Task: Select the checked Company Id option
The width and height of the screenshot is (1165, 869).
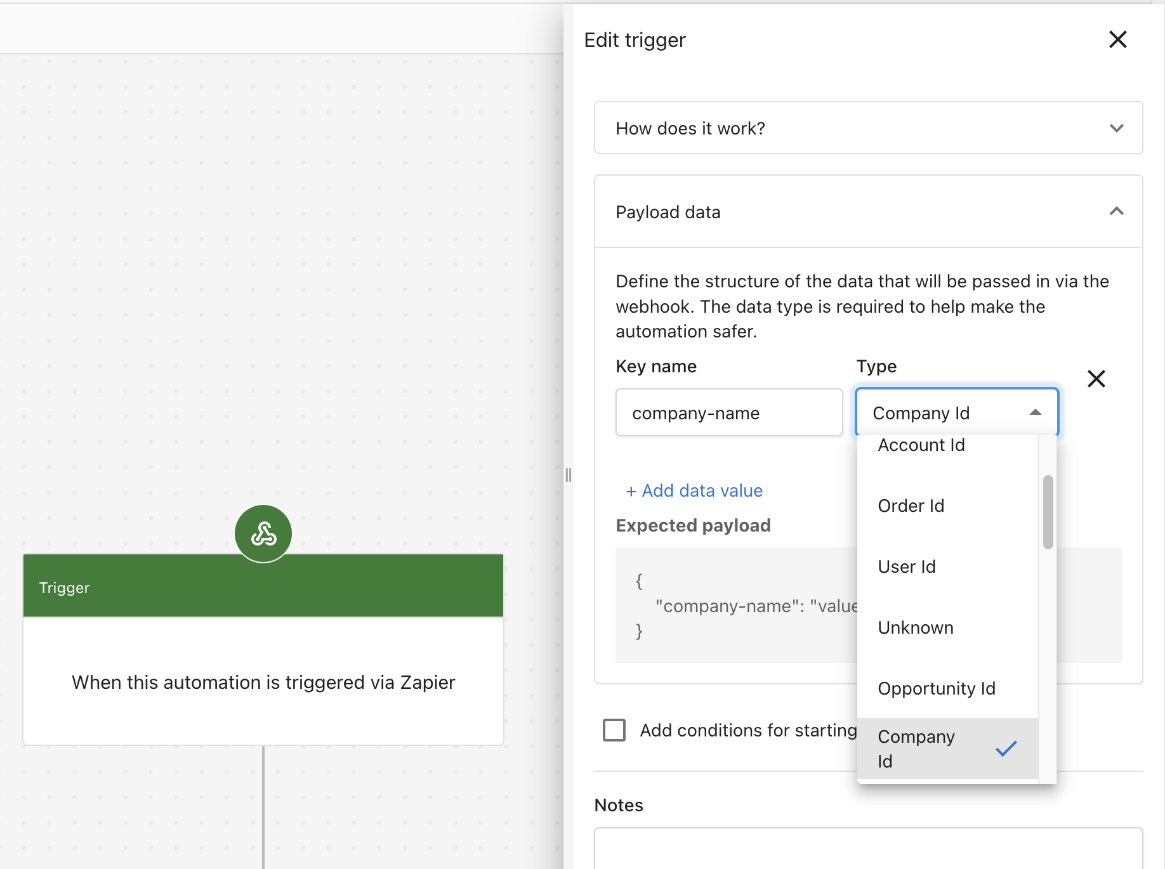Action: click(916, 748)
